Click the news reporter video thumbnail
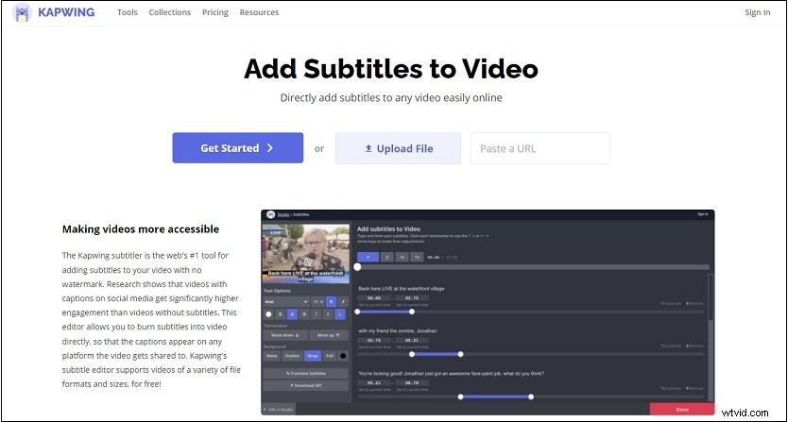Viewport: 788px width, 422px height. tap(305, 254)
